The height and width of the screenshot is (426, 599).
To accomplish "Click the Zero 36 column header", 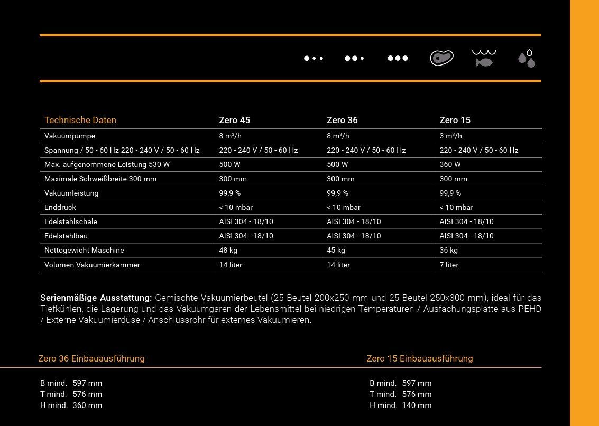I will (342, 120).
